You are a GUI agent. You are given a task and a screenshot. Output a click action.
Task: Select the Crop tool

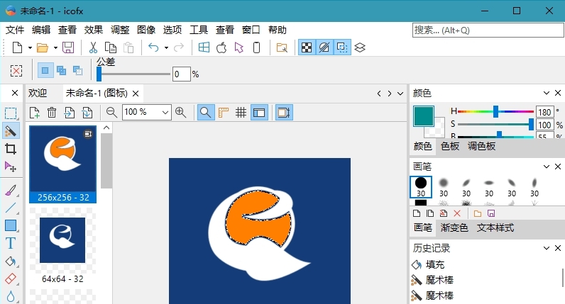pos(11,149)
